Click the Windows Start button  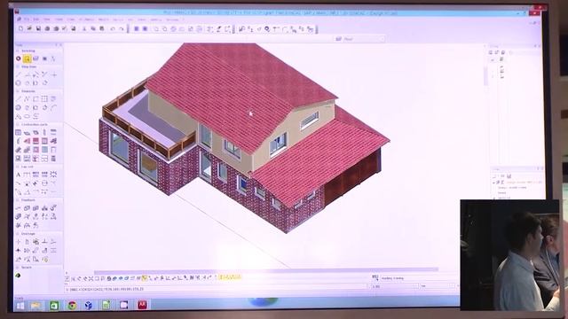[20, 306]
